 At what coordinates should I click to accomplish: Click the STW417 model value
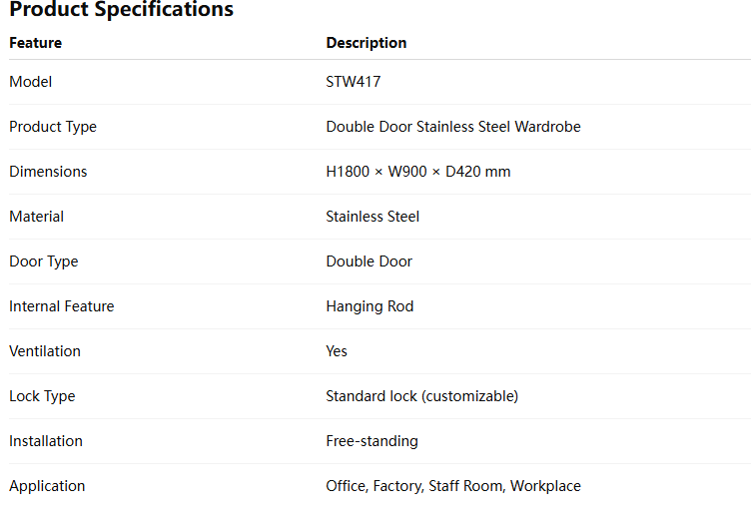pyautogui.click(x=354, y=82)
